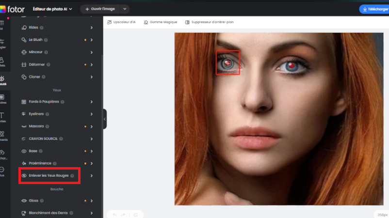Expand the Proéminence chevron
Viewport: 389px width, 218px height.
[x=92, y=163]
